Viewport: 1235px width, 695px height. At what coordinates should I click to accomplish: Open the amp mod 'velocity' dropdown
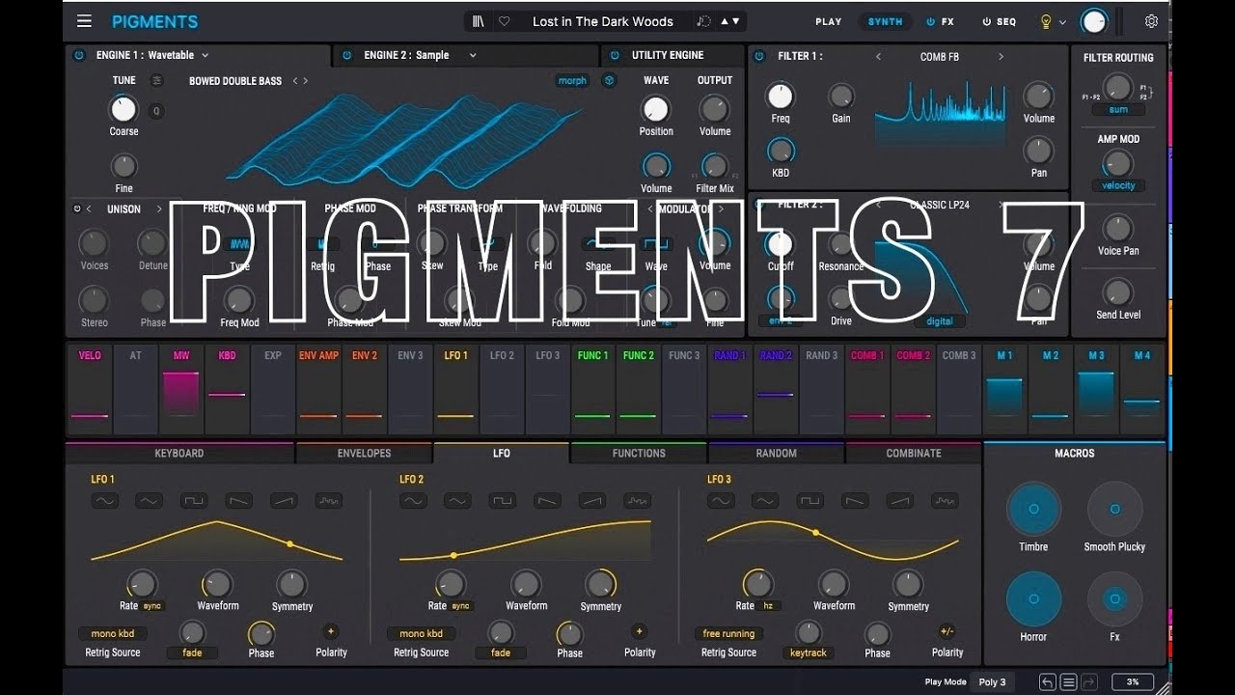[x=1118, y=185]
